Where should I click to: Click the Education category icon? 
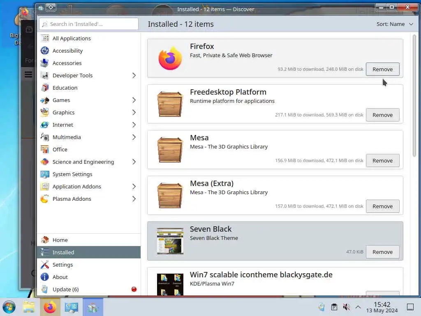pos(45,88)
